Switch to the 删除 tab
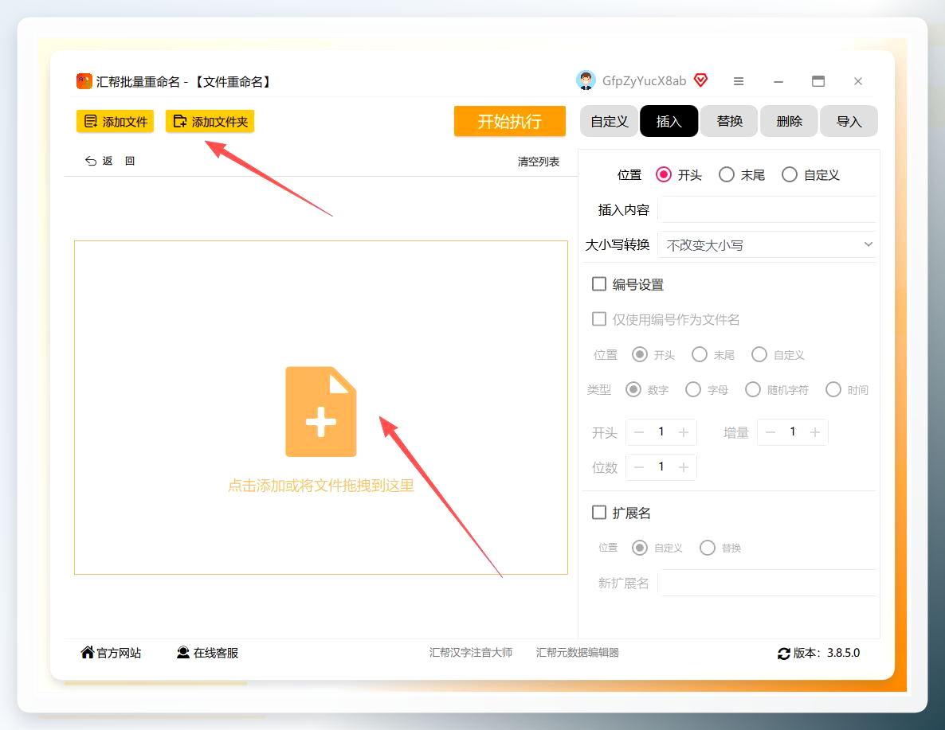 pos(789,121)
